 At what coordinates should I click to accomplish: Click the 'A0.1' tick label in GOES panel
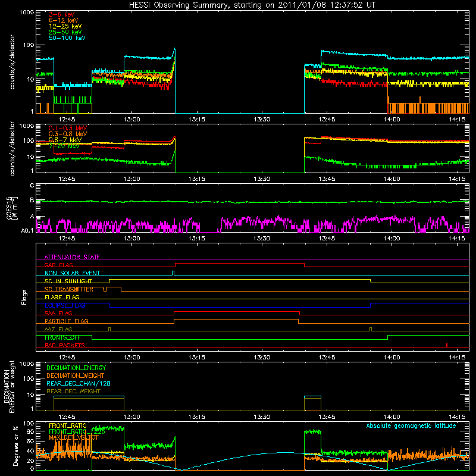[27, 231]
